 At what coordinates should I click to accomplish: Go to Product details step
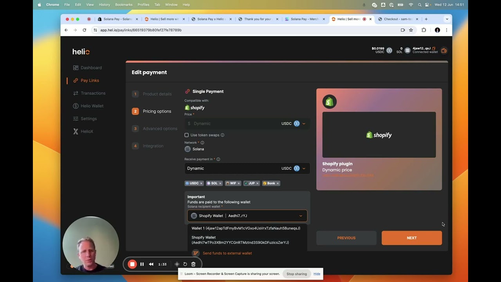tap(152, 94)
